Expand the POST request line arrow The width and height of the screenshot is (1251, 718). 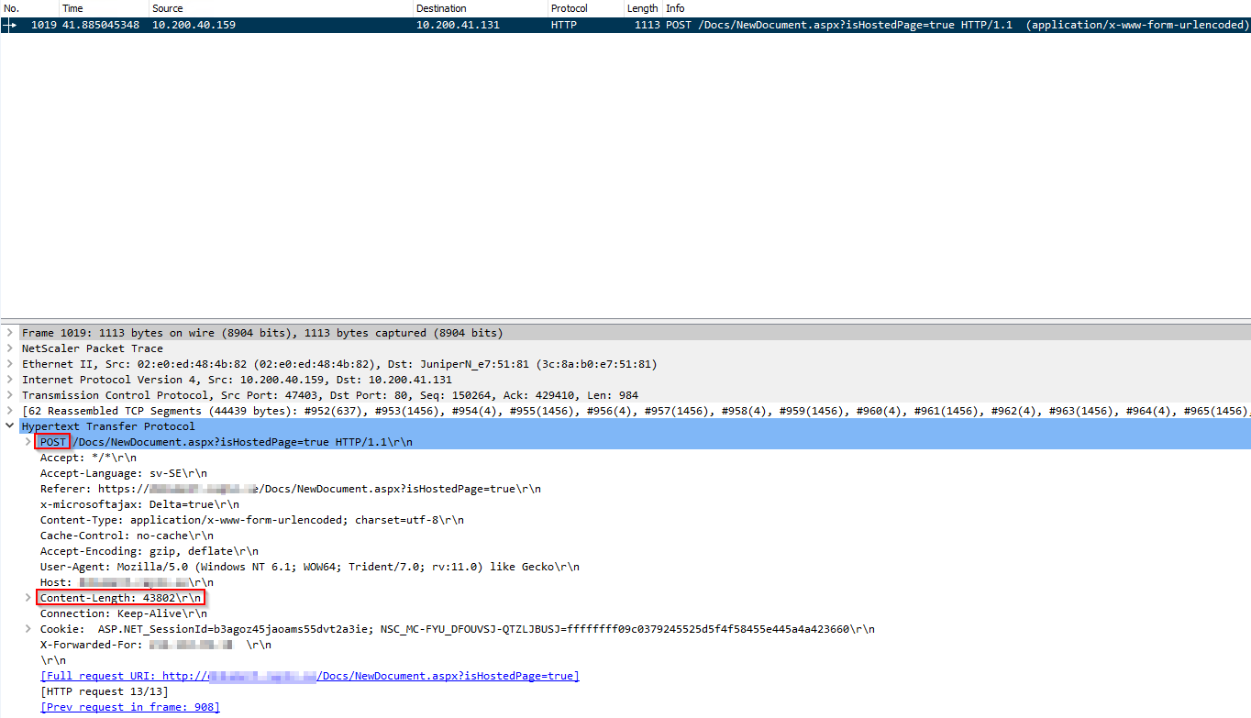coord(28,442)
